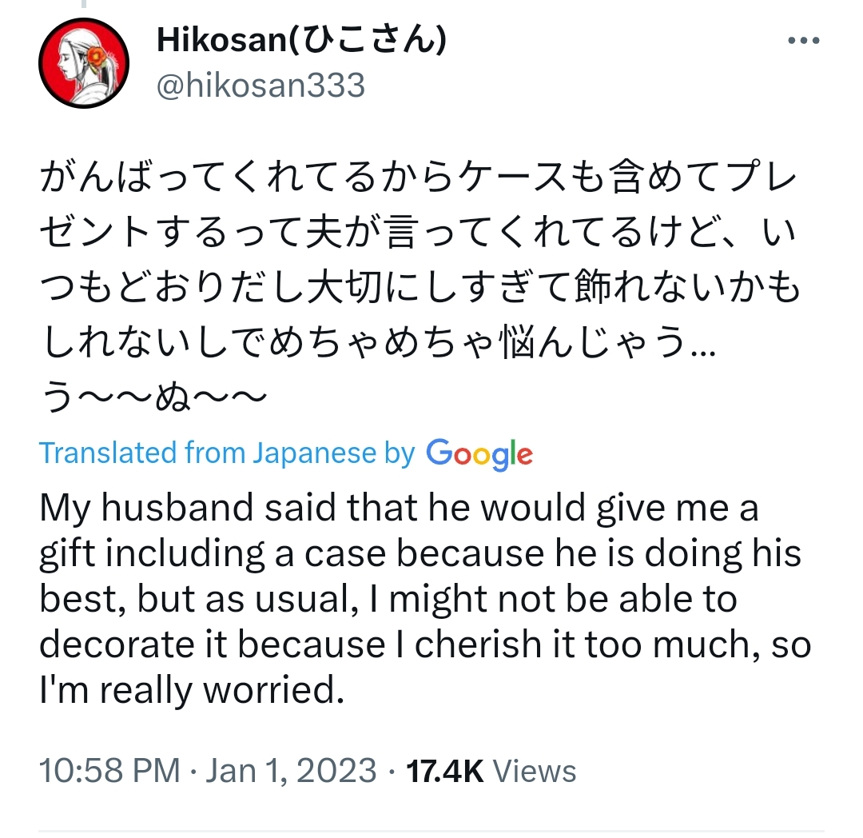Click the word Views beside 17.4K
The image size is (863, 838).
(535, 770)
